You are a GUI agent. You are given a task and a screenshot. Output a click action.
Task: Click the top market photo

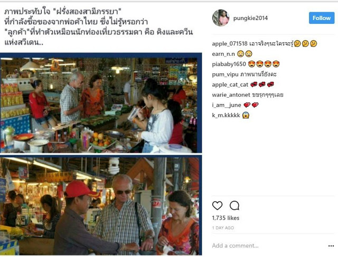tap(101, 103)
